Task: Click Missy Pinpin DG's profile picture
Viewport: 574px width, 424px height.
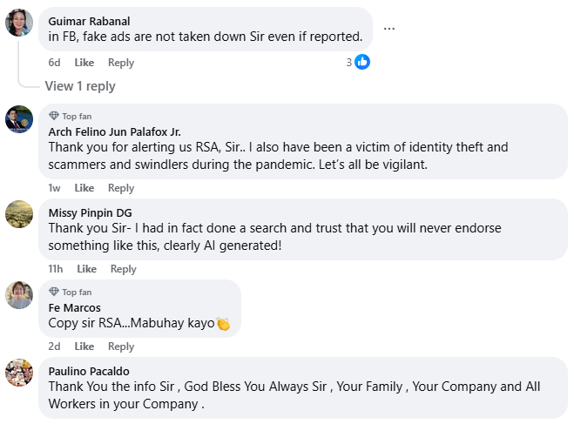Action: [x=19, y=213]
